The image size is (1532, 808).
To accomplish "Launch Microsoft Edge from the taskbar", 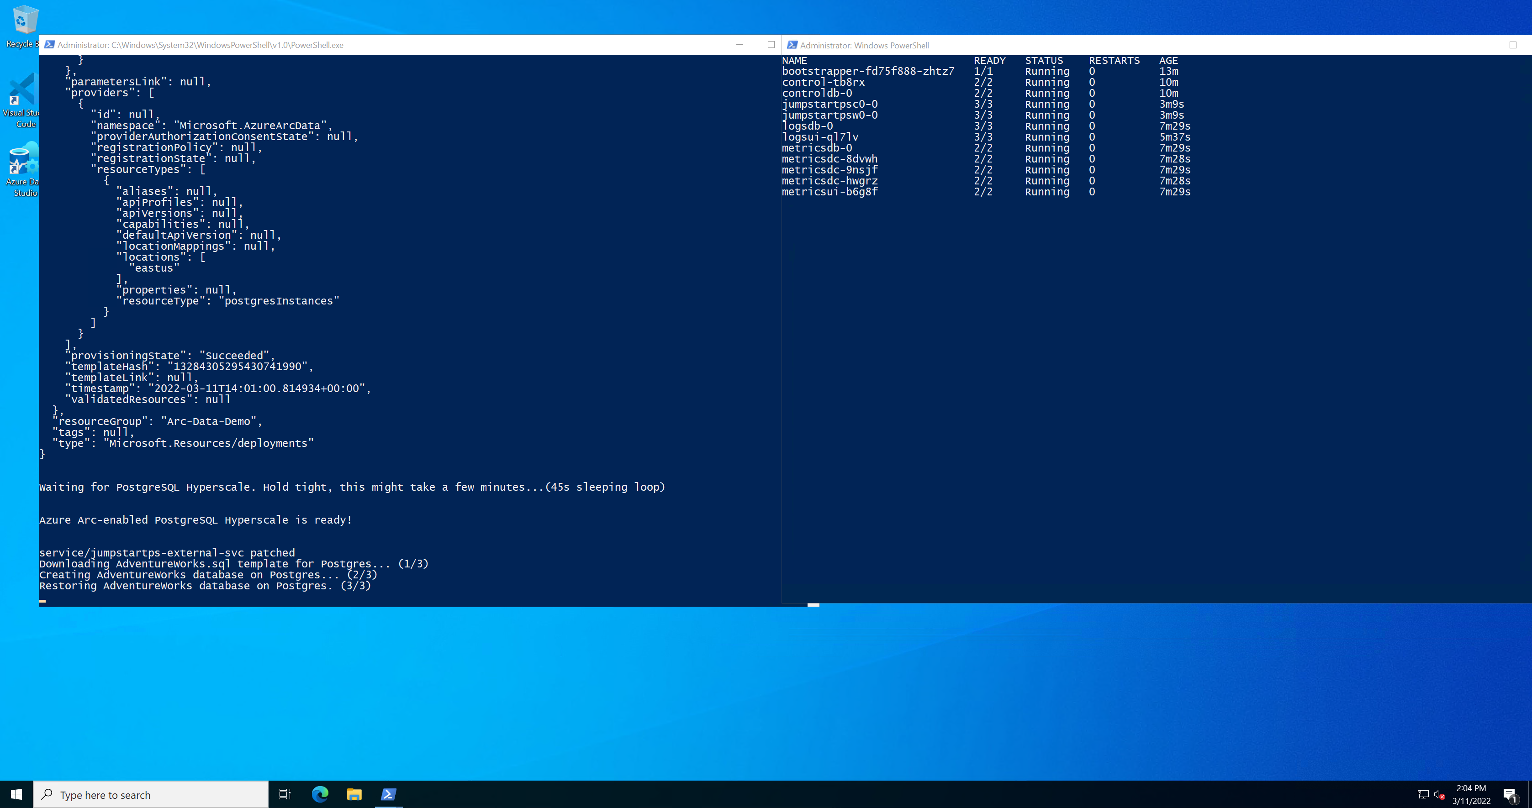I will 320,794.
